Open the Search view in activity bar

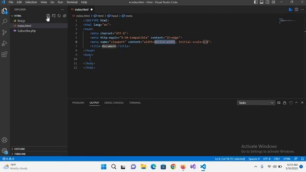[x=4, y=21]
